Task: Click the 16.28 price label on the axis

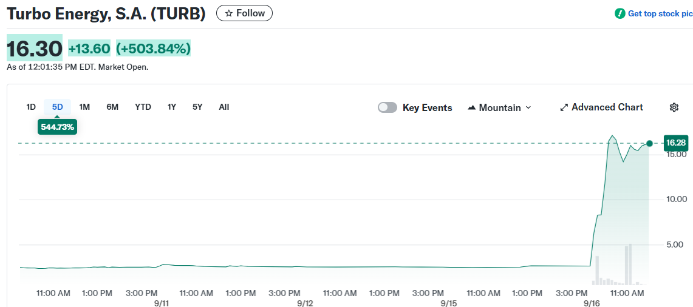Action: (676, 143)
